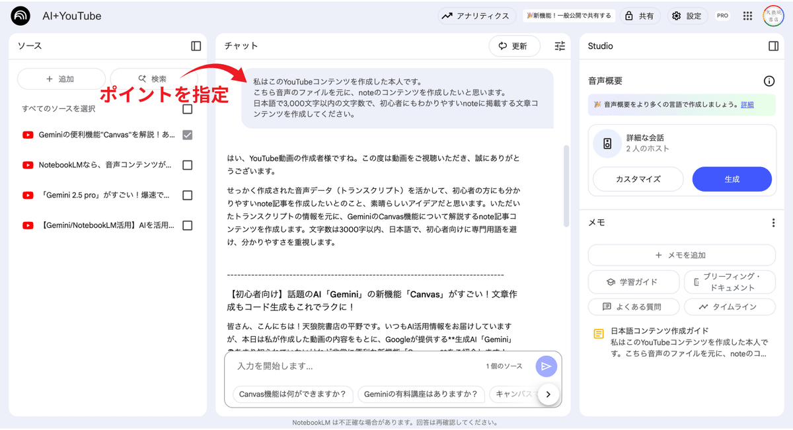
Task: Open the 詳細 link in language notice
Action: click(x=747, y=104)
